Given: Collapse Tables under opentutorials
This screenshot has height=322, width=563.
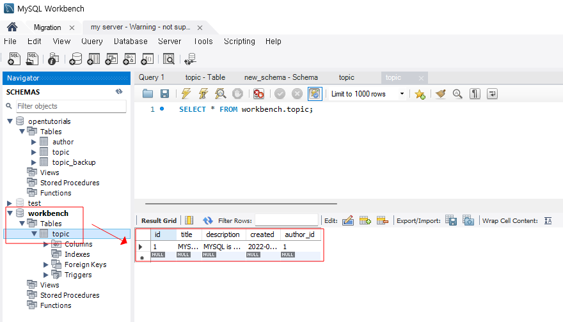Looking at the screenshot, I should tap(22, 132).
